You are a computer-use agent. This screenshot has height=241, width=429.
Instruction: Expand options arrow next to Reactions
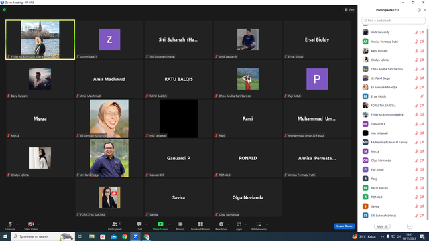(x=227, y=224)
